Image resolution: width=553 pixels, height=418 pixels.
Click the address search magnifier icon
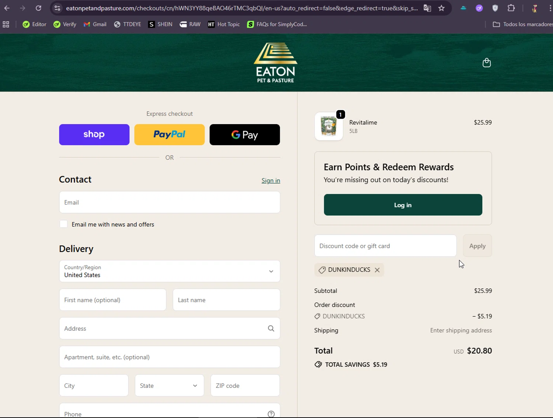[x=271, y=328]
